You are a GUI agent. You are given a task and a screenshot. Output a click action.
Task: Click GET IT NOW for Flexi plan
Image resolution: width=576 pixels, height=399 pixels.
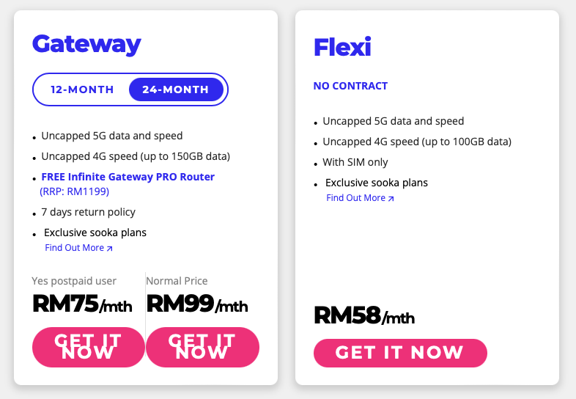pos(400,353)
